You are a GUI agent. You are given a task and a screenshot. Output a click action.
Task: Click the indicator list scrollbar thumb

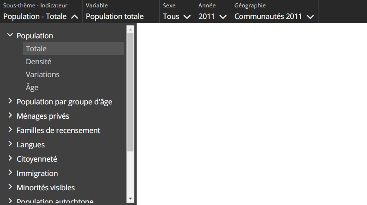130,92
